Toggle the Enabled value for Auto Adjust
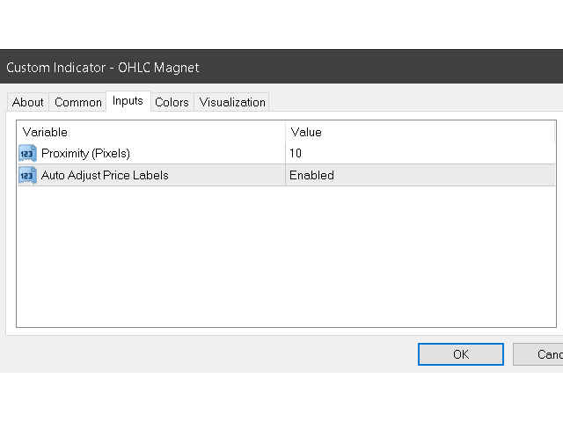 pyautogui.click(x=311, y=175)
